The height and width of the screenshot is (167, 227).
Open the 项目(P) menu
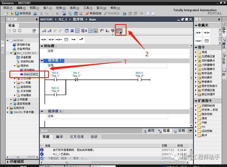coord(8,8)
